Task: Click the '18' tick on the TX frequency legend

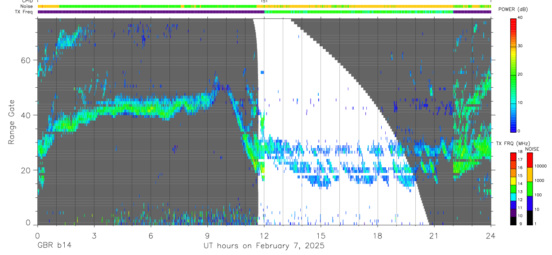Action: (520, 152)
